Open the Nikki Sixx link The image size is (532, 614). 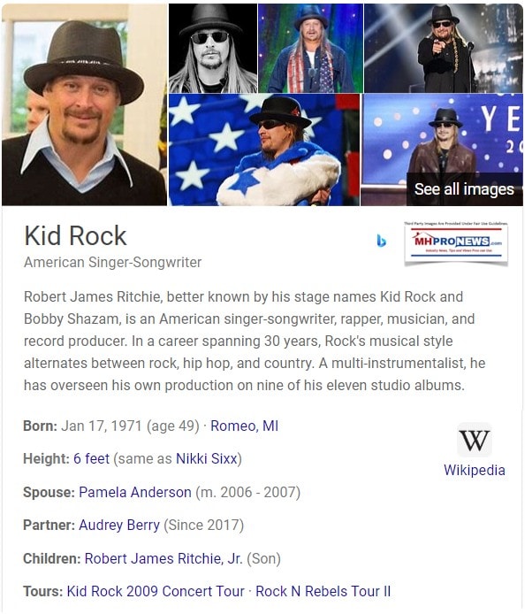pyautogui.click(x=207, y=458)
